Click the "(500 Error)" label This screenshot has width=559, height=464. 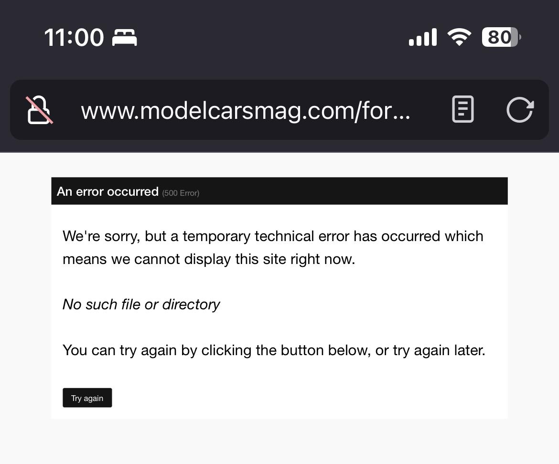(181, 193)
